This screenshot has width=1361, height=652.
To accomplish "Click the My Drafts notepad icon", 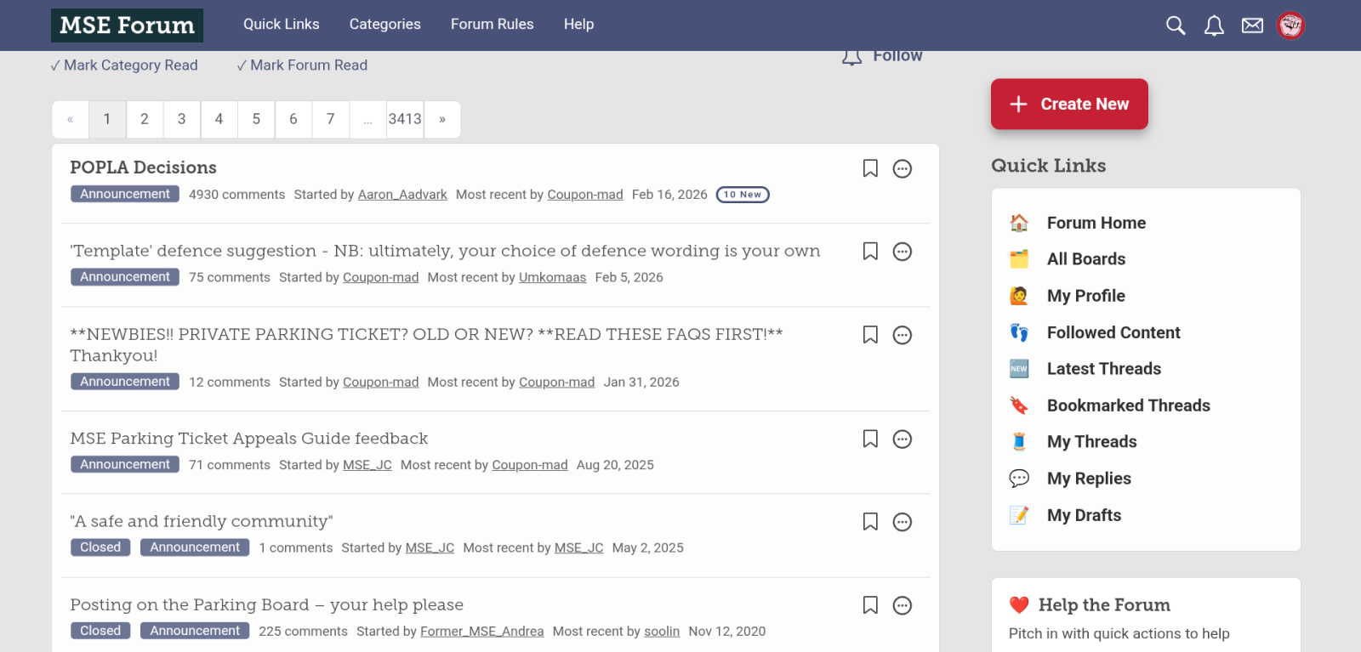I will [x=1019, y=515].
